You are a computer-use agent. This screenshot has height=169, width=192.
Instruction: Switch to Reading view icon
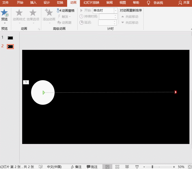coord(127,167)
